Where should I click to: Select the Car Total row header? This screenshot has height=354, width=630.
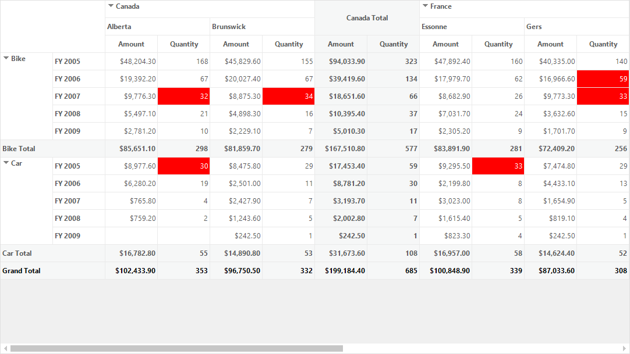pos(52,253)
